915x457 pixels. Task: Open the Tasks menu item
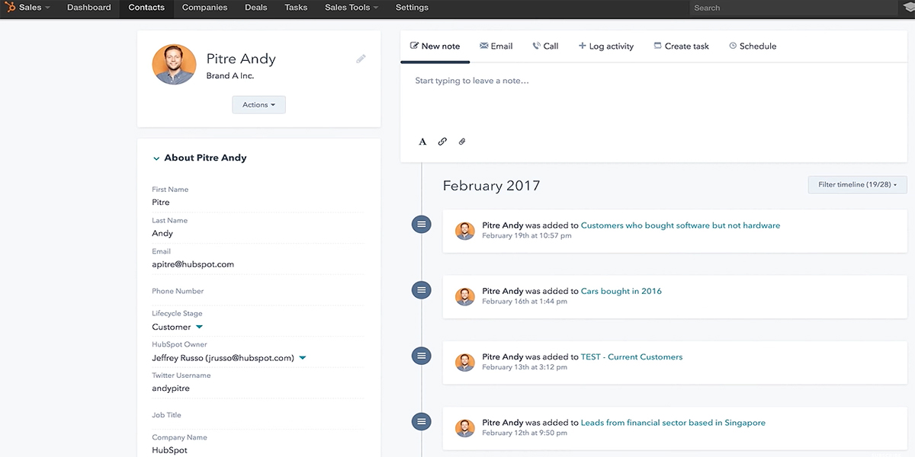(296, 8)
